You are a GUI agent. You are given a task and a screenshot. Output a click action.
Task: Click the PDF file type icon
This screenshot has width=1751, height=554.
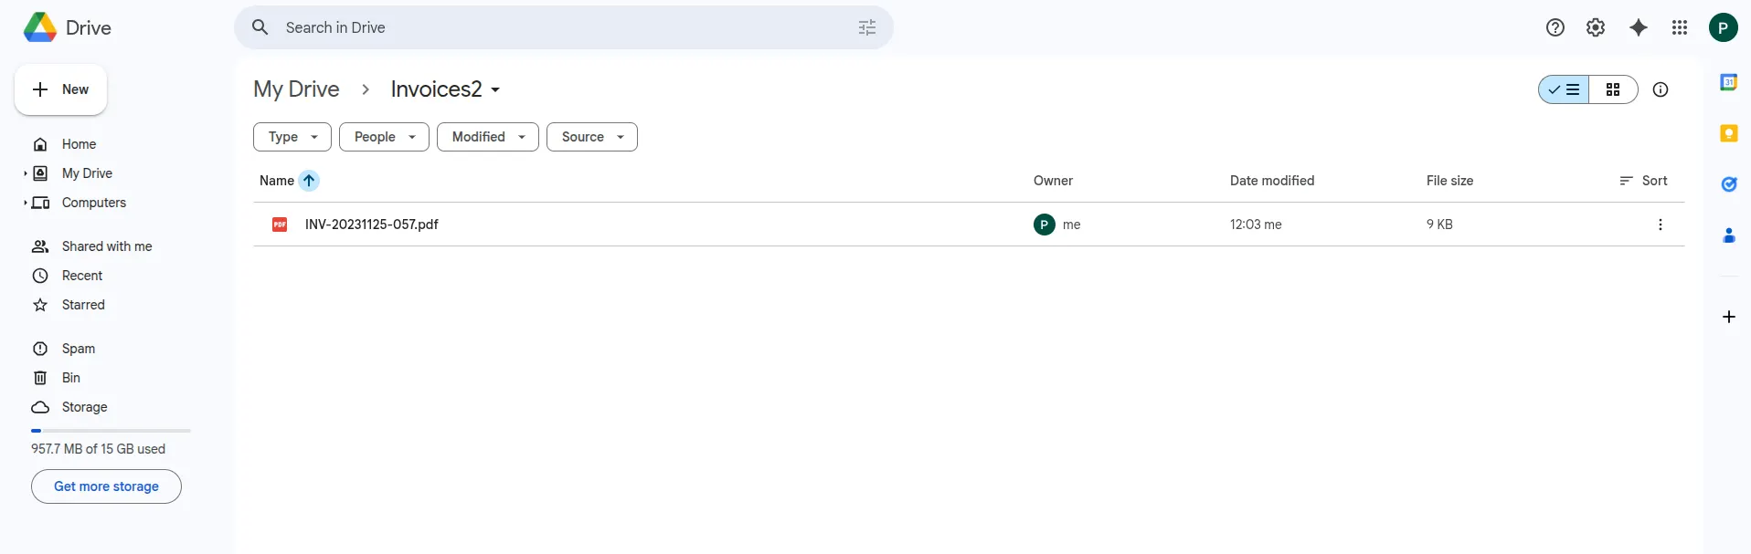(x=280, y=225)
